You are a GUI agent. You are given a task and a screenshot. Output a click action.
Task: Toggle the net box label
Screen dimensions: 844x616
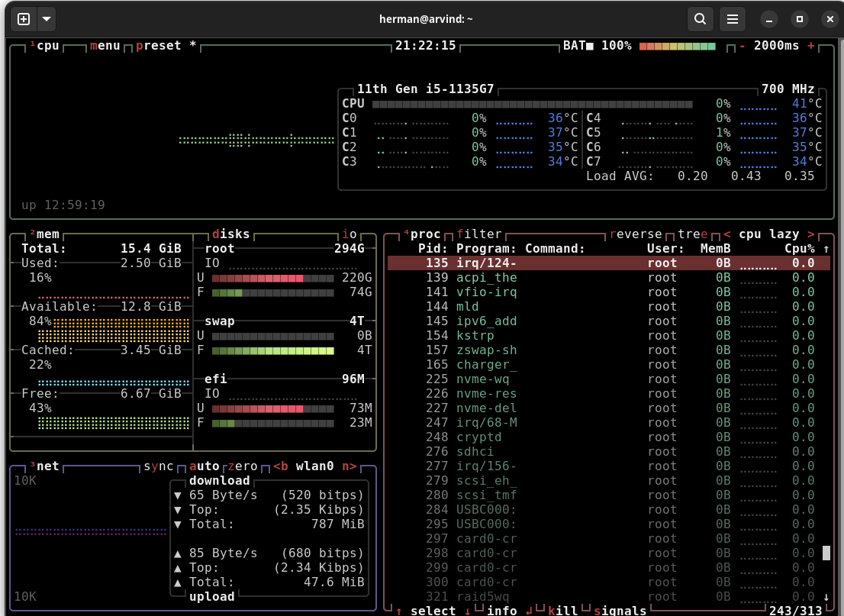click(x=44, y=466)
